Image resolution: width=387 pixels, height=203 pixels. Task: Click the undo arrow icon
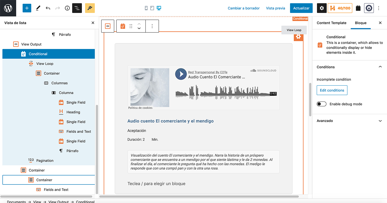48,8
